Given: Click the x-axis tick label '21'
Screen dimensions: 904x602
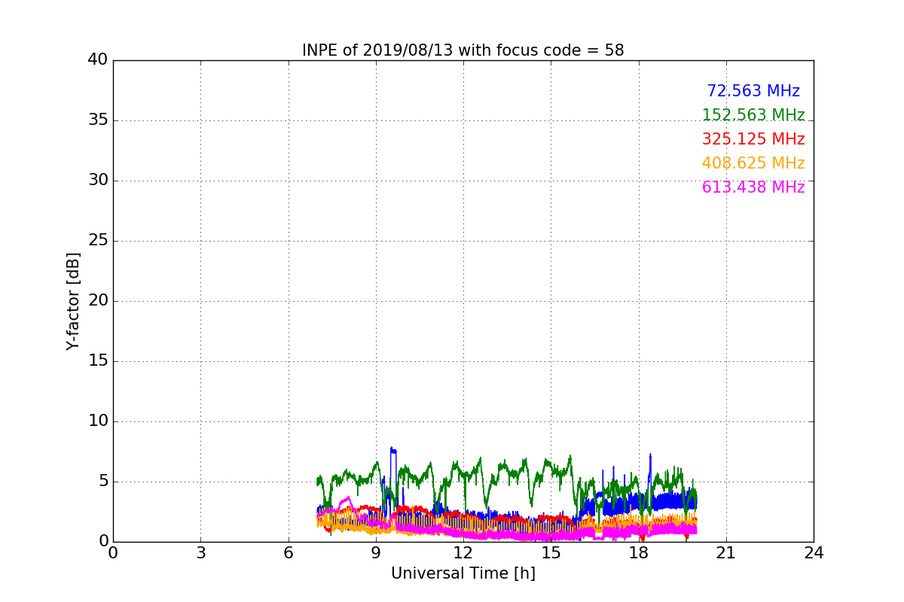Looking at the screenshot, I should 726,553.
